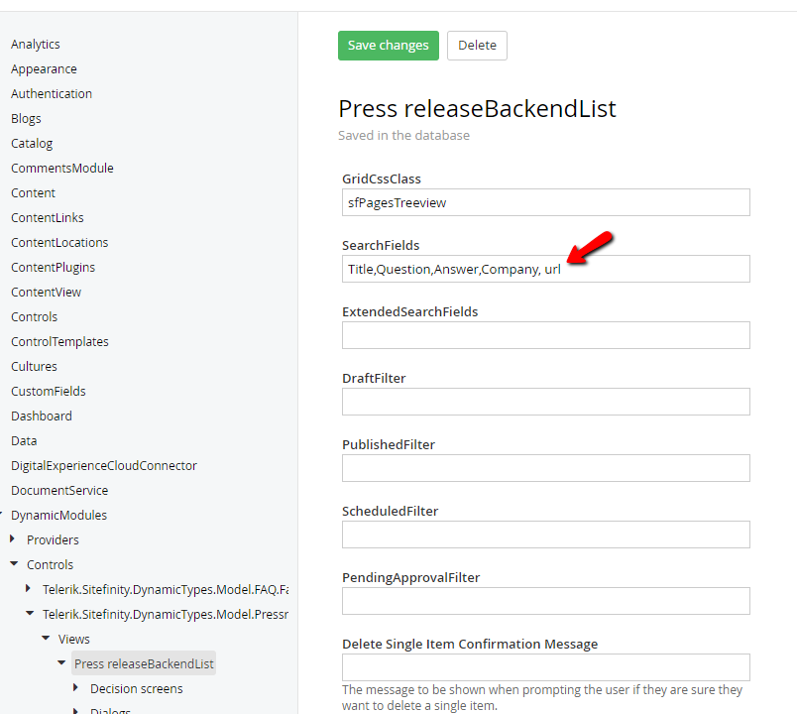This screenshot has height=714, width=797.
Task: Select the Press releaseBackendList view
Action: pos(144,663)
